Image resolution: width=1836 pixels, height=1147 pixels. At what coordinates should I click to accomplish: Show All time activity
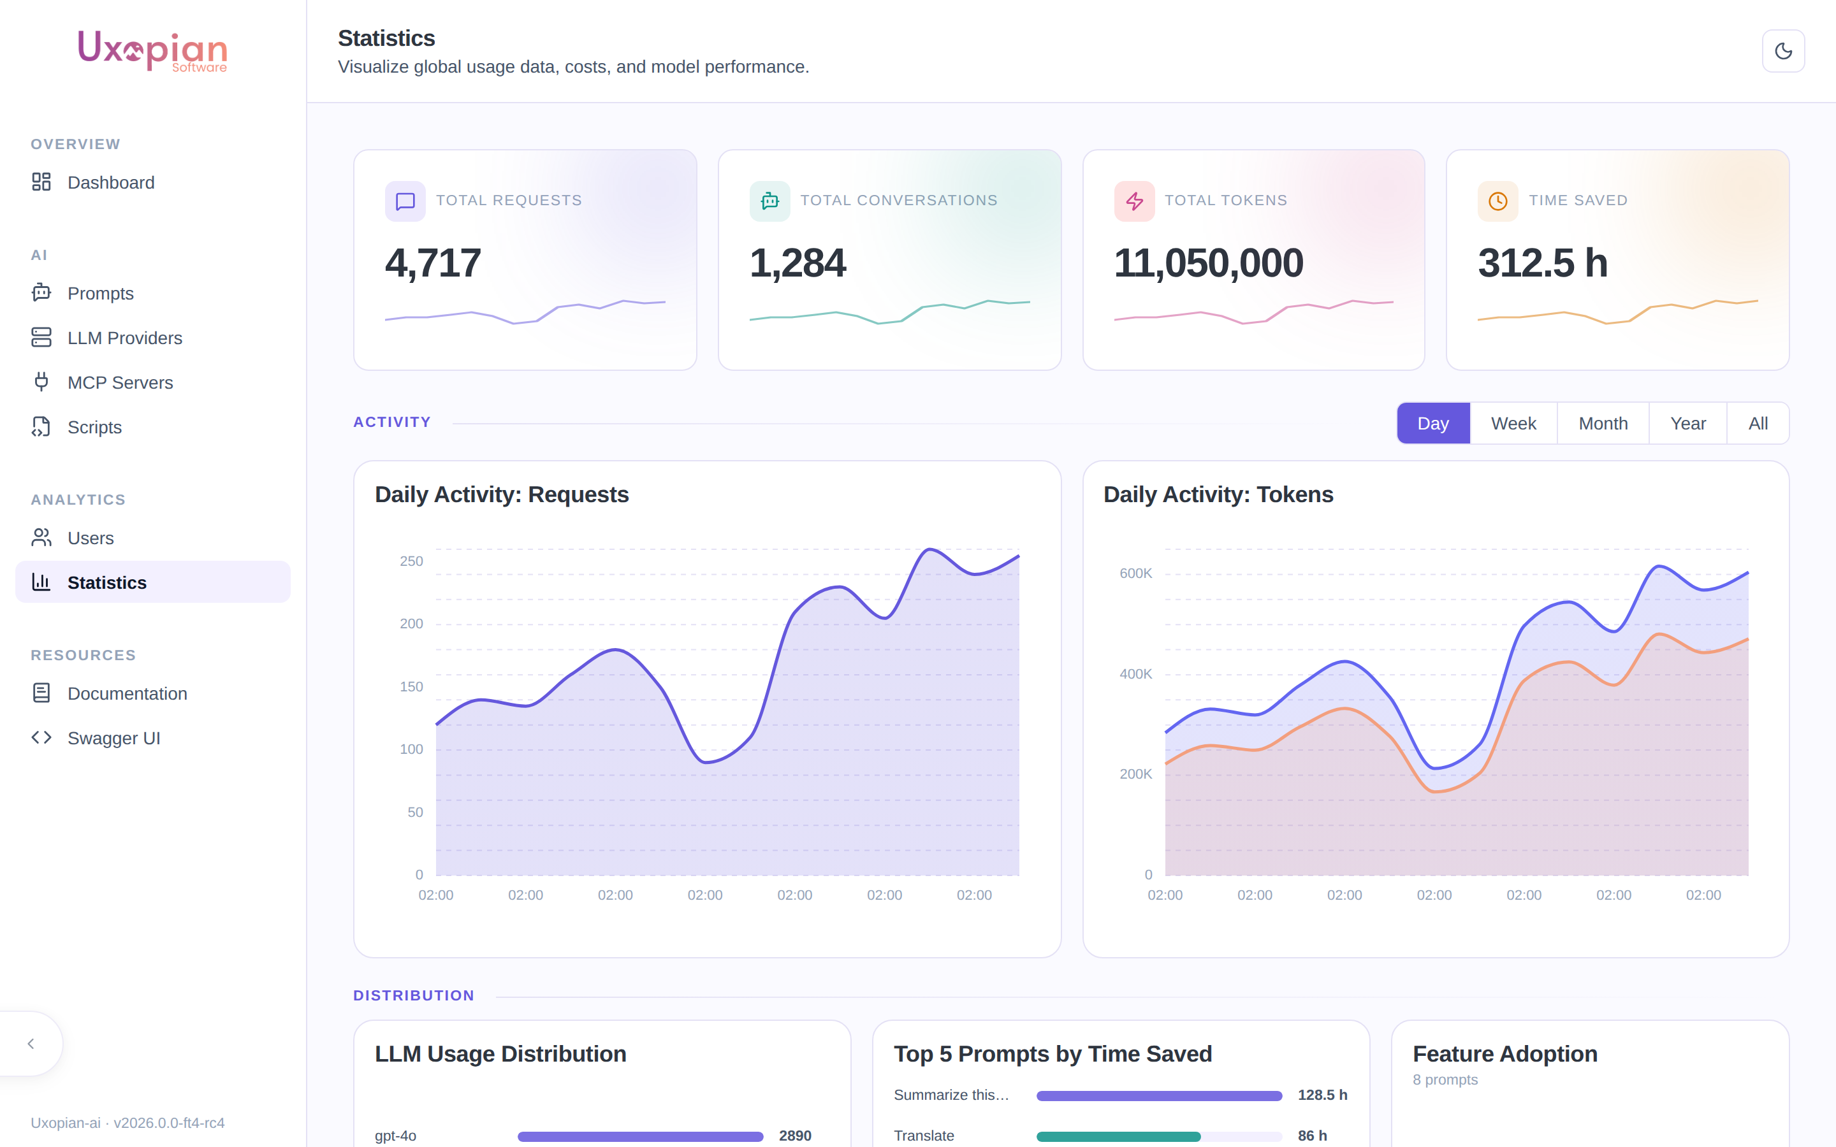coord(1758,423)
